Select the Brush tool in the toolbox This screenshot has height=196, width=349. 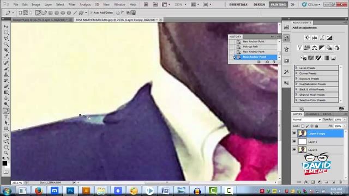pos(6,69)
